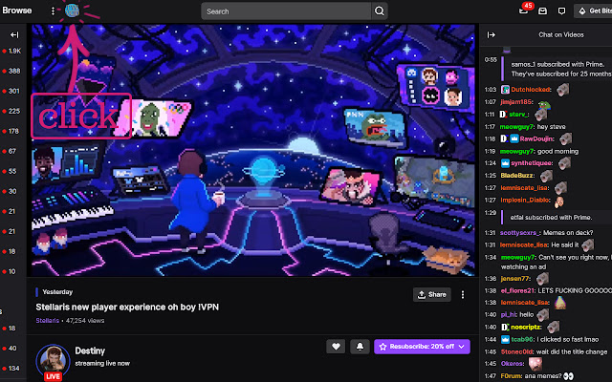Click username pi_hi in chat
The width and height of the screenshot is (612, 382).
[509, 314]
